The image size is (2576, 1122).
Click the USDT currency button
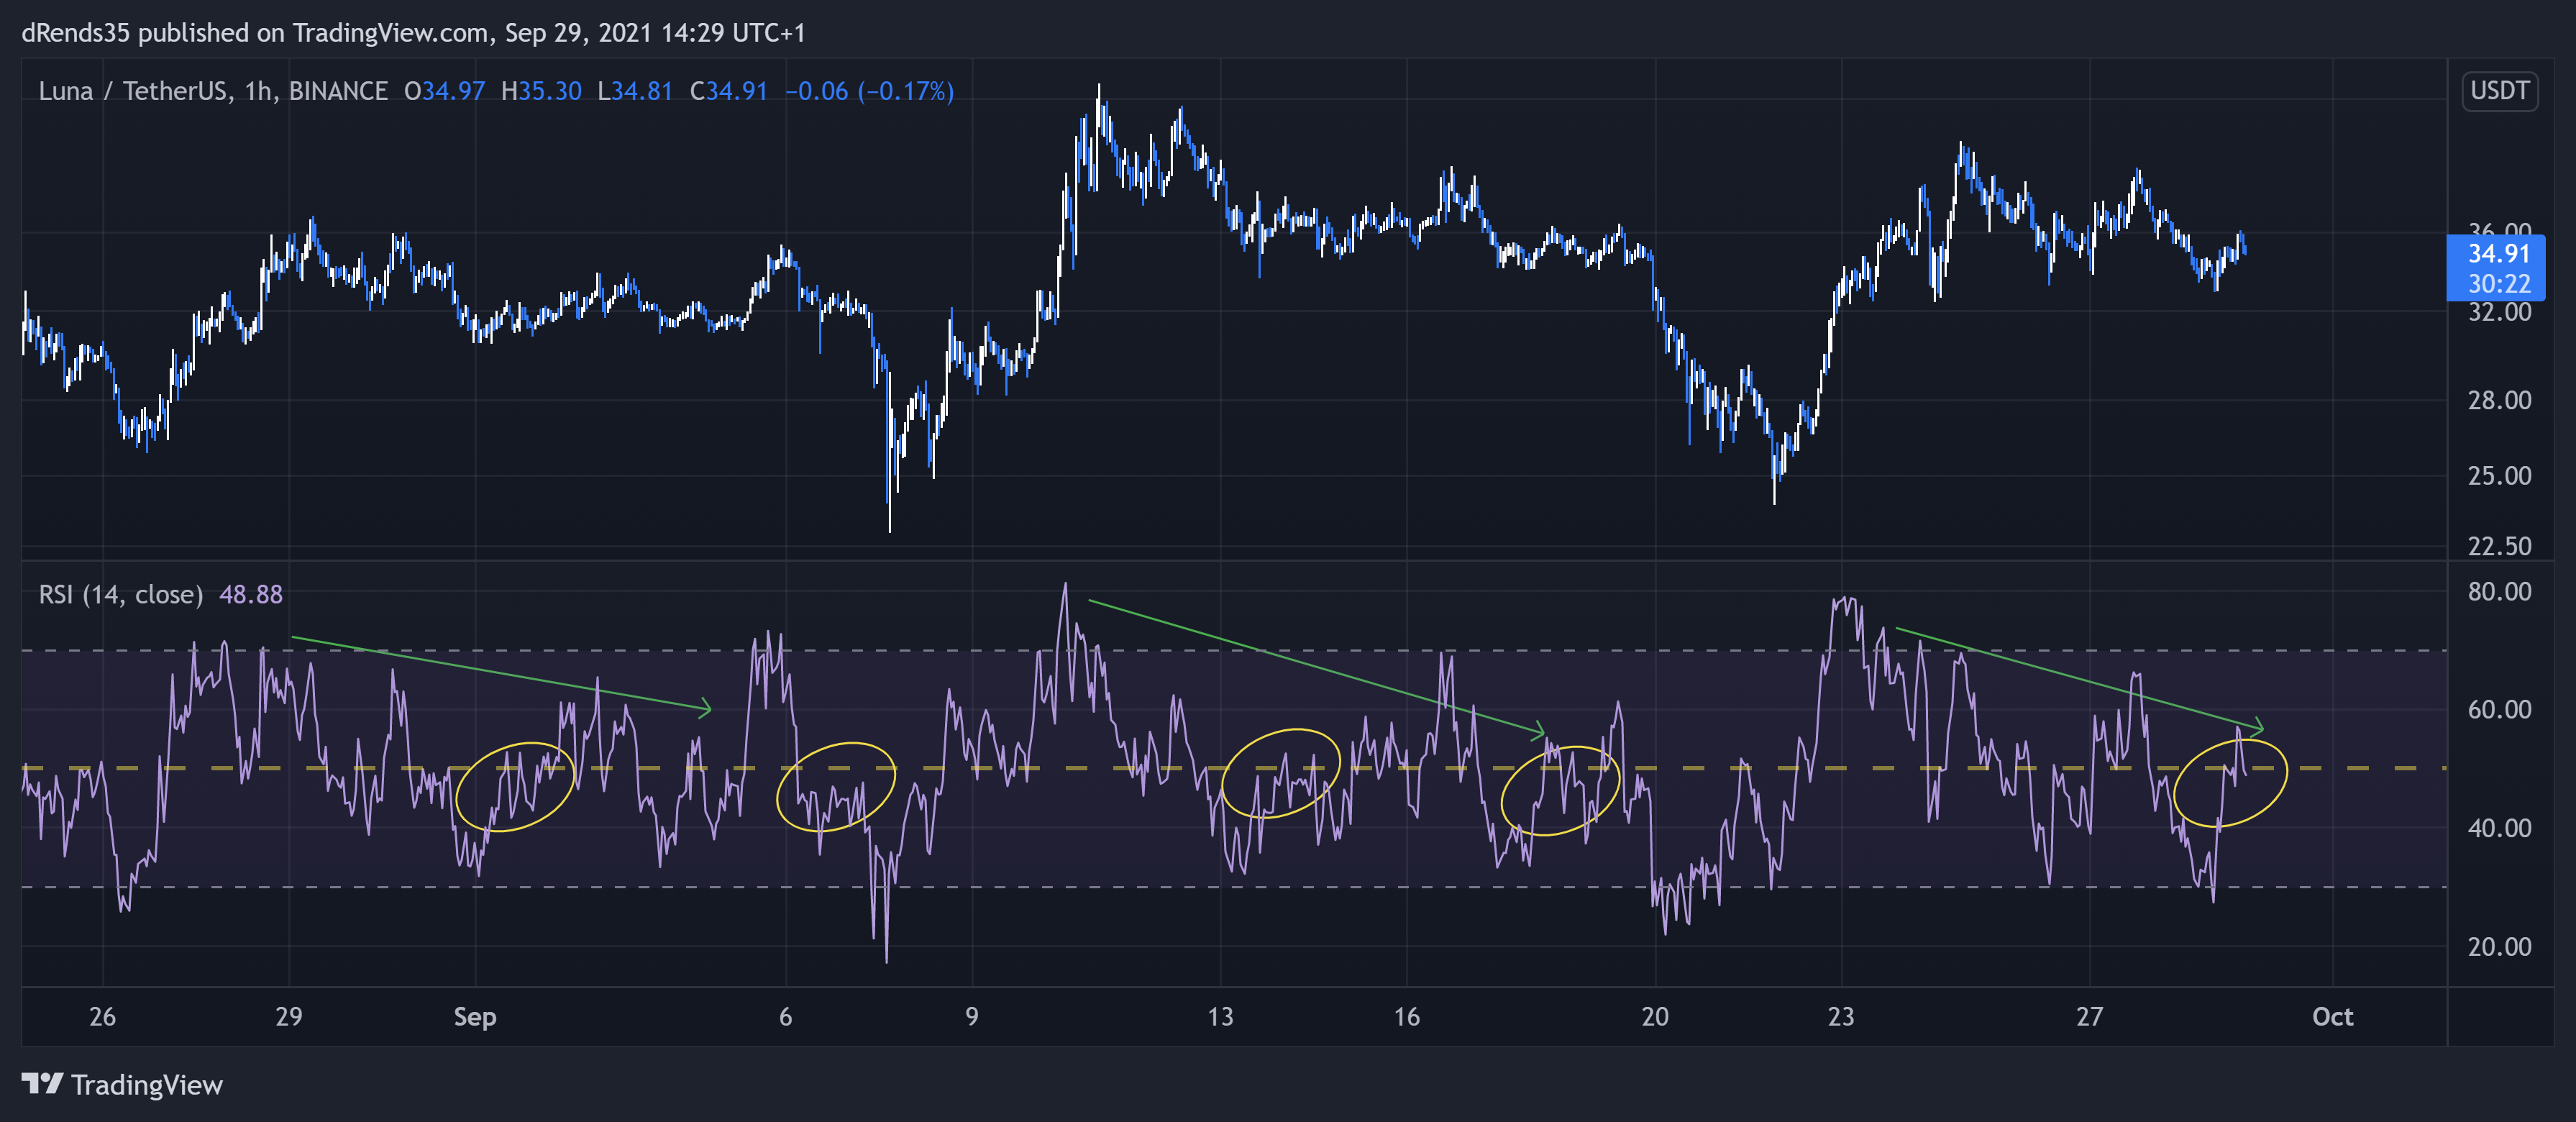click(x=2499, y=91)
